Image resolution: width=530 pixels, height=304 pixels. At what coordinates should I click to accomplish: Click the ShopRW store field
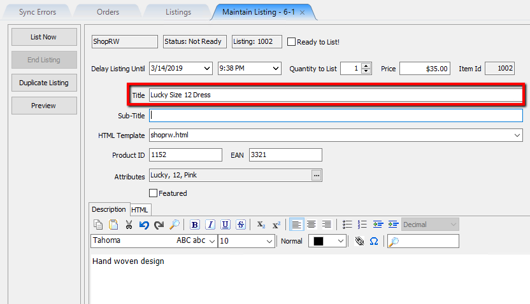pos(125,41)
